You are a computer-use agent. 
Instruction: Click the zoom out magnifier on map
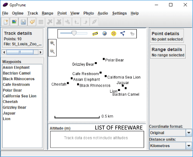point(52,51)
